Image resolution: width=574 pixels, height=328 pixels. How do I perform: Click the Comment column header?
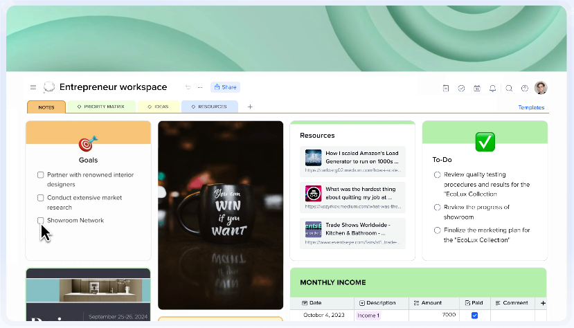(512, 303)
